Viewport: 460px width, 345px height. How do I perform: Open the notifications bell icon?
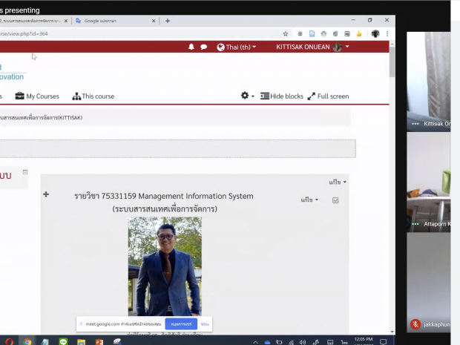click(x=191, y=47)
